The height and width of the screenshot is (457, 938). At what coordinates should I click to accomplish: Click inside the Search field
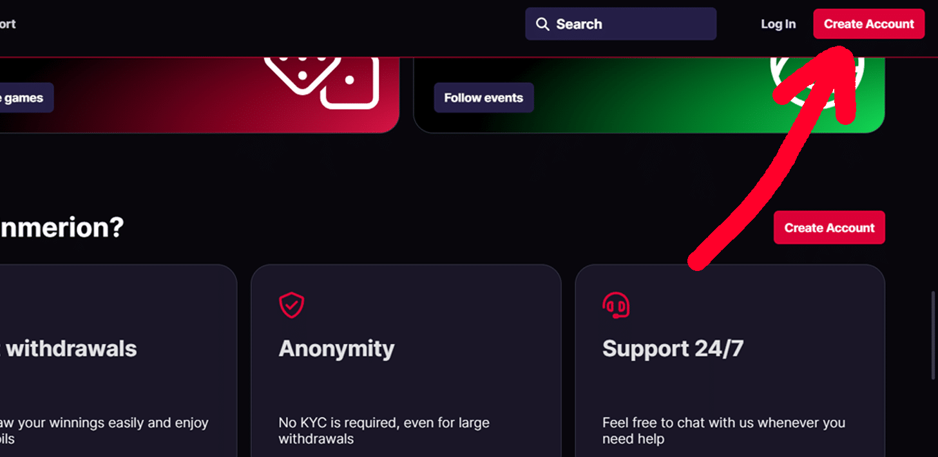620,24
